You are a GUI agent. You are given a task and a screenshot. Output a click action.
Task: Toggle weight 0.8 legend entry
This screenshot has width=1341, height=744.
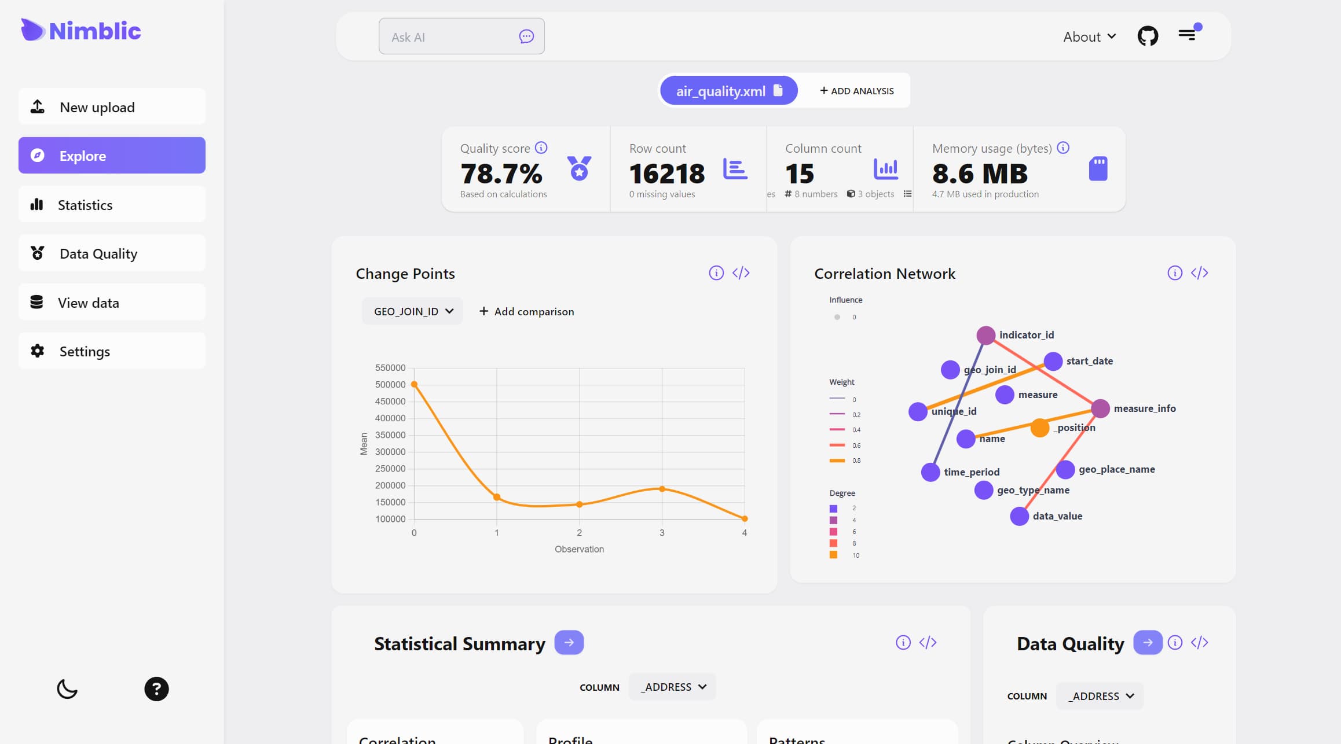[837, 461]
